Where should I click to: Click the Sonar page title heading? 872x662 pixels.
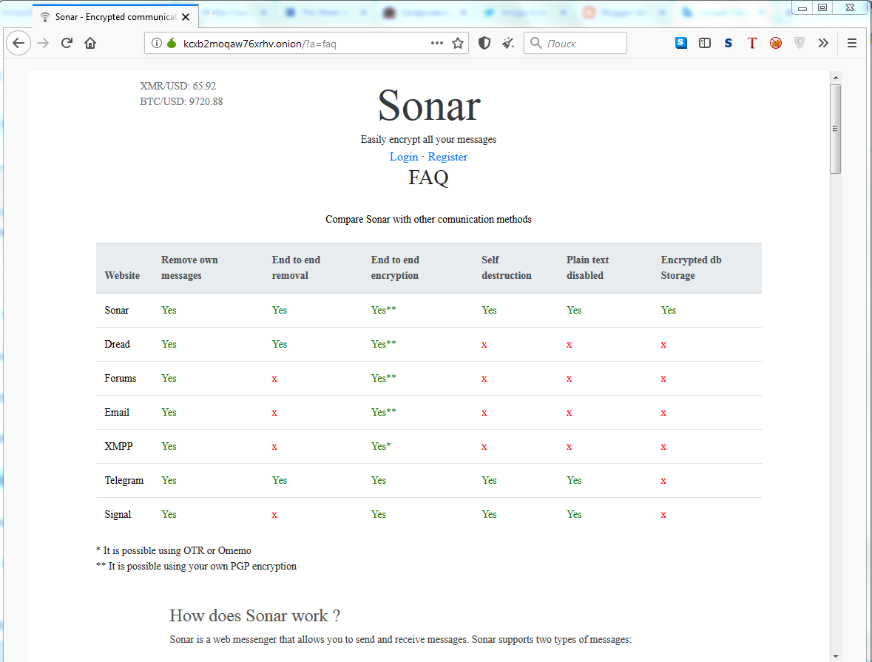[x=429, y=105]
